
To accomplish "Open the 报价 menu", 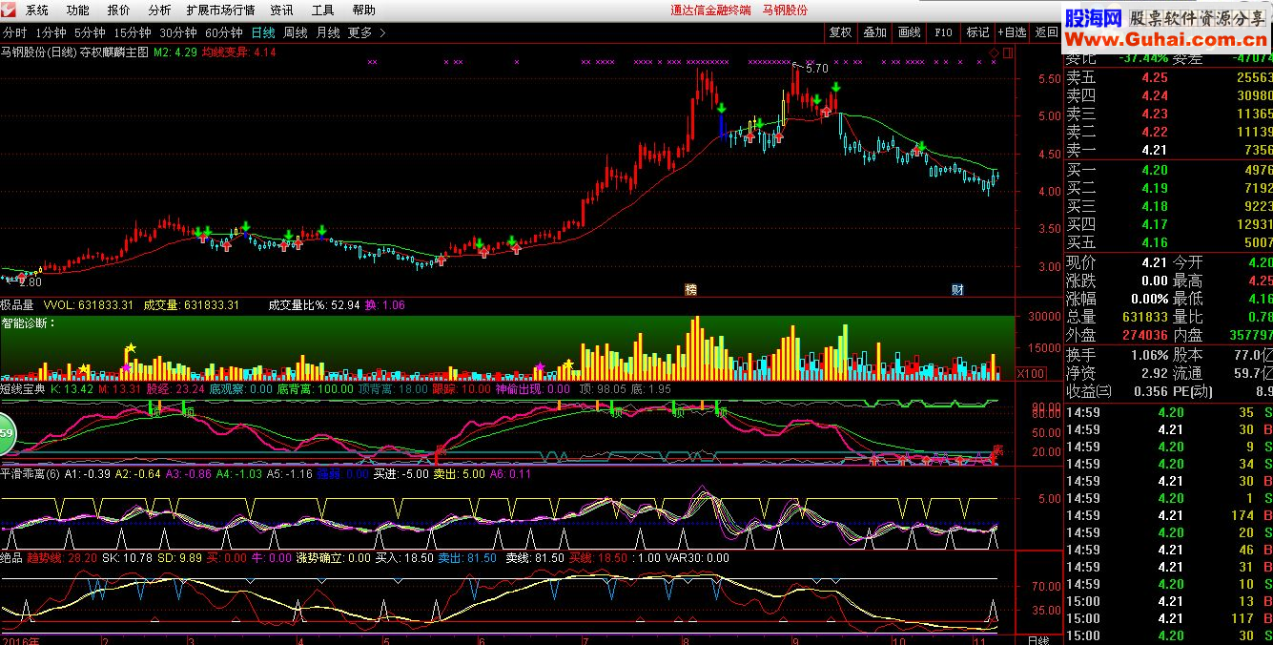I will pos(119,10).
